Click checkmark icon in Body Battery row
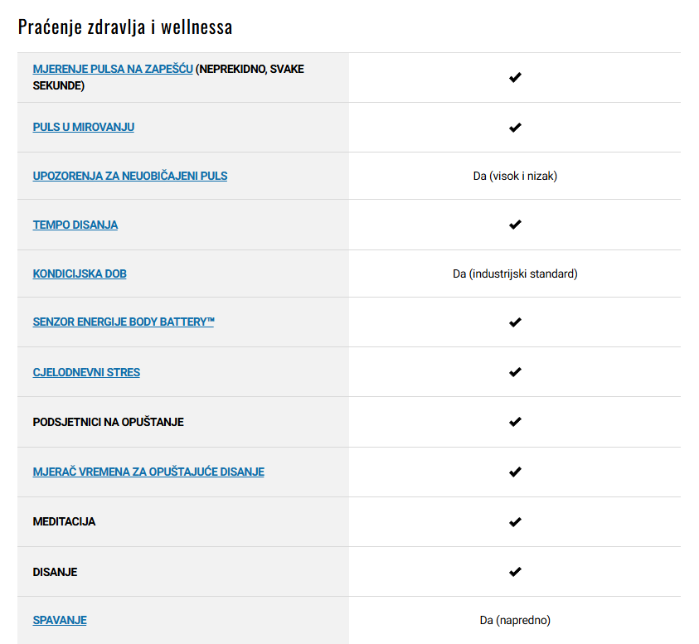The height and width of the screenshot is (644, 699). click(x=515, y=322)
